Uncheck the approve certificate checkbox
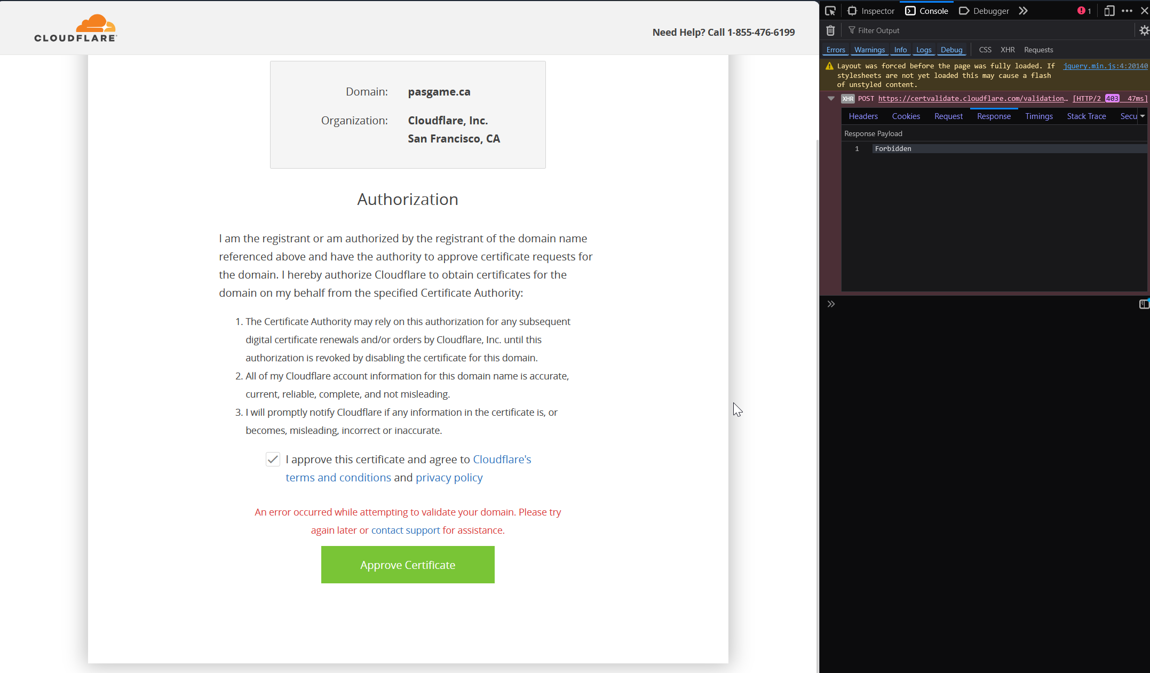Image resolution: width=1150 pixels, height=673 pixels. click(x=273, y=460)
